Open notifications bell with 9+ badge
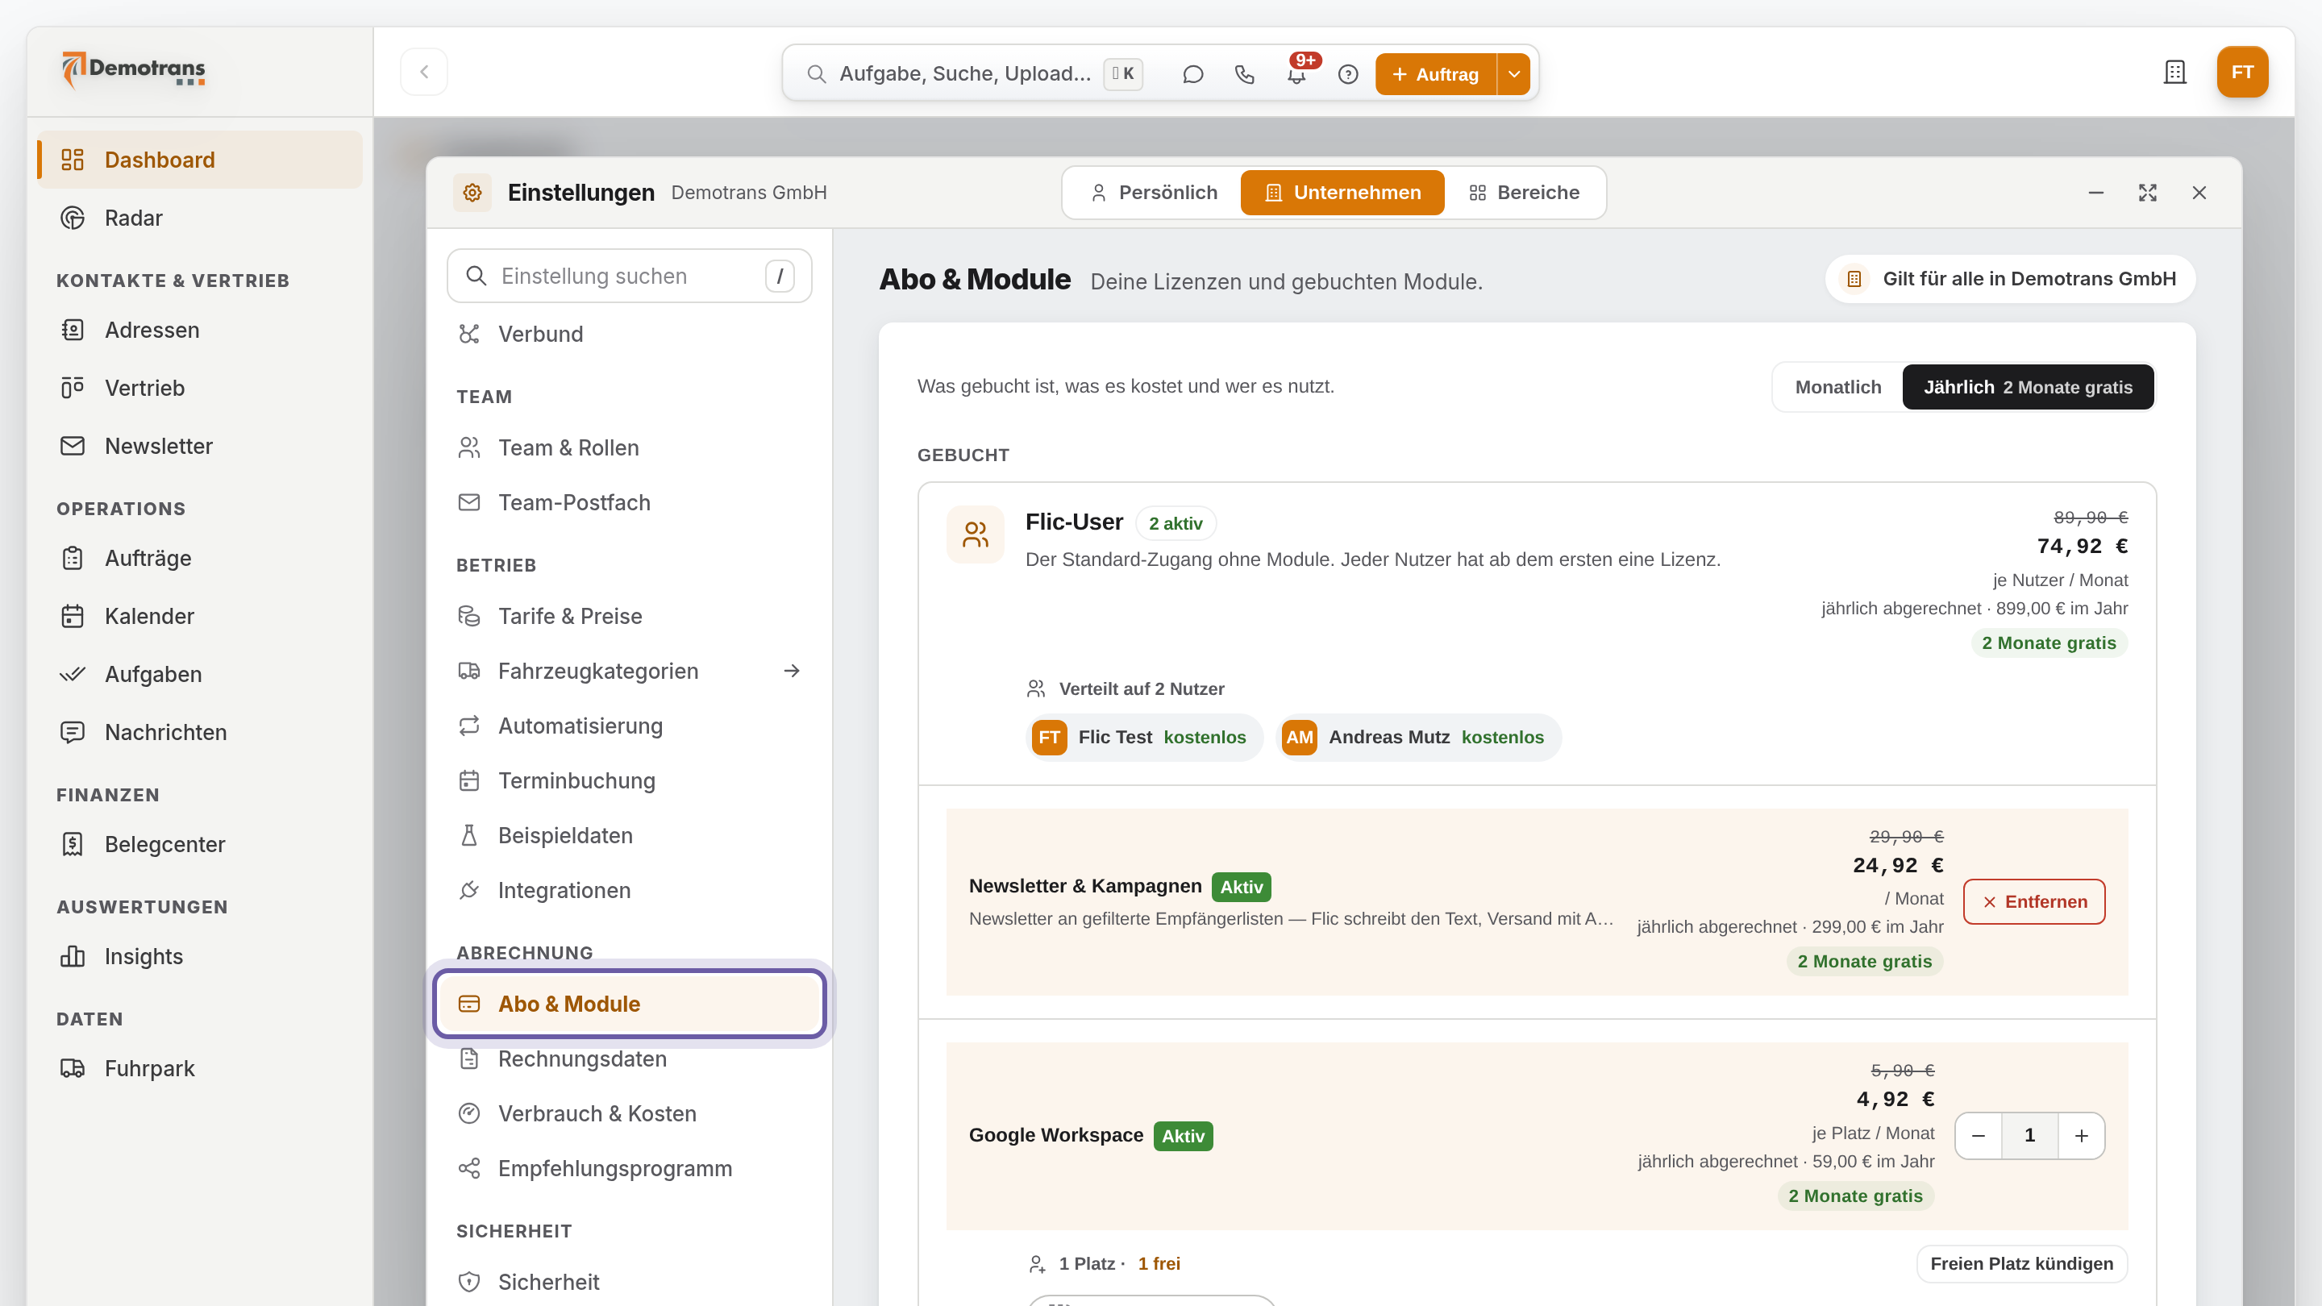Screen dimensions: 2322x1306 pos(1297,74)
